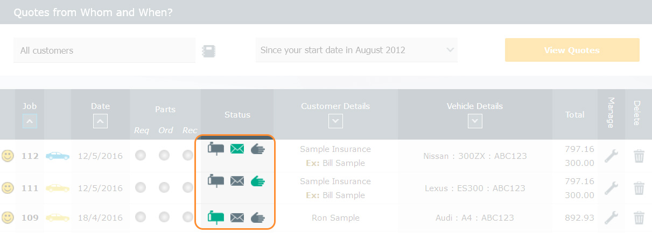Sort by Date column arrow
This screenshot has height=233, width=652.
tap(100, 122)
